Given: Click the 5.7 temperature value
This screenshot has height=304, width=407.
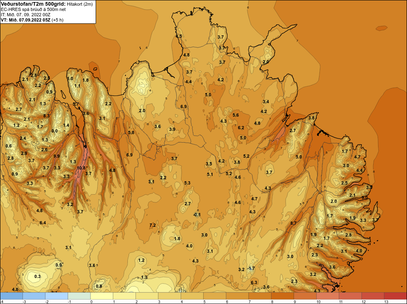Looking at the screenshot, I should 76,104.
